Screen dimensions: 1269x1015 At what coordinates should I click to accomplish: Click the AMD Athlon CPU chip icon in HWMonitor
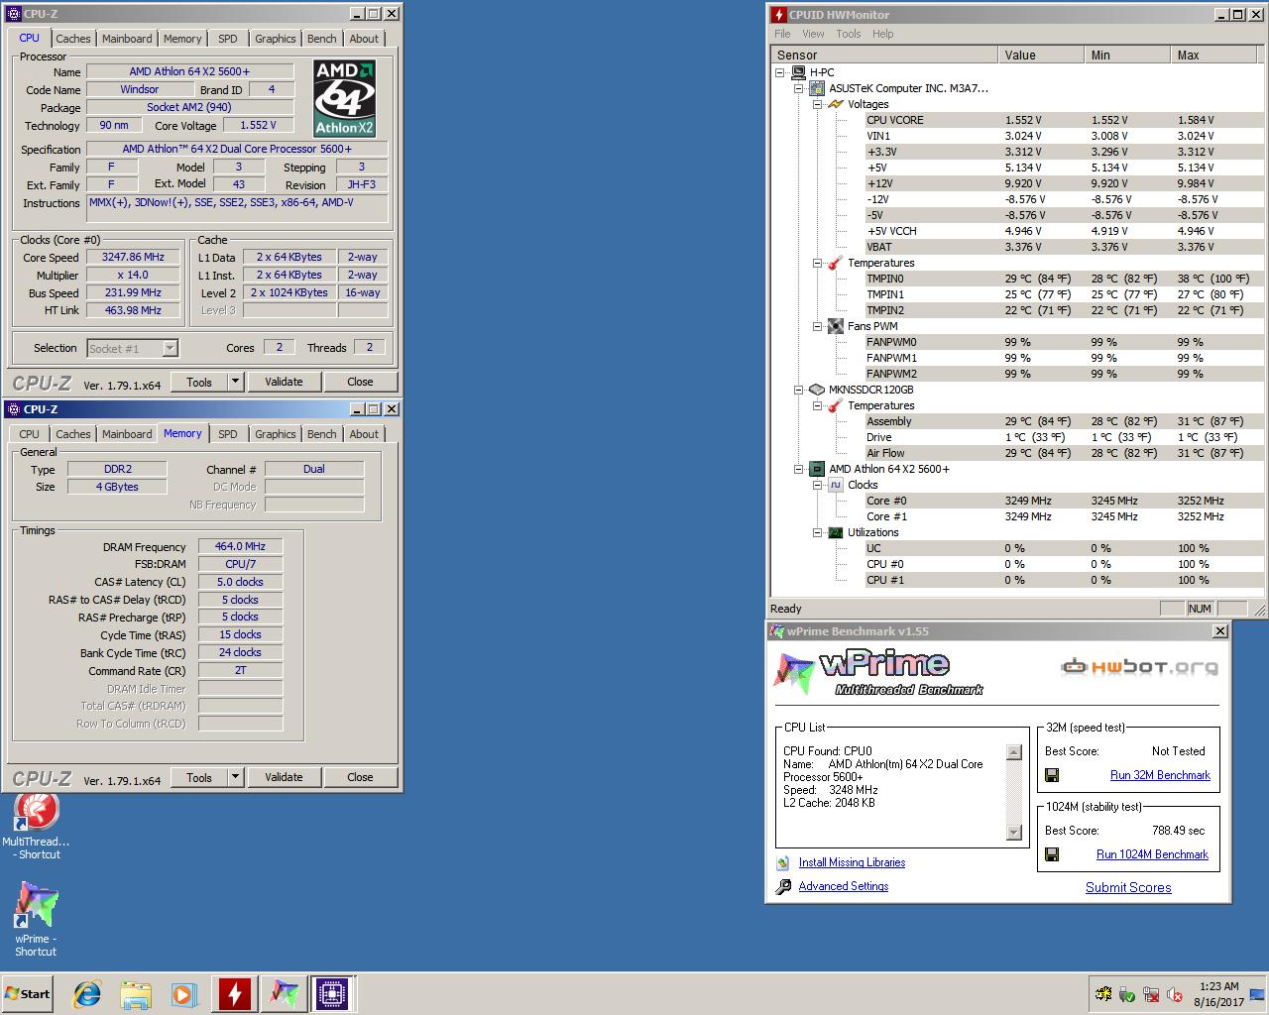817,469
